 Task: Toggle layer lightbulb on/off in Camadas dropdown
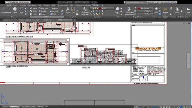point(91,8)
